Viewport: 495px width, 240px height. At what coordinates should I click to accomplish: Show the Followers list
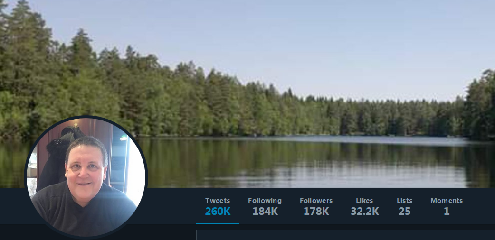click(316, 206)
